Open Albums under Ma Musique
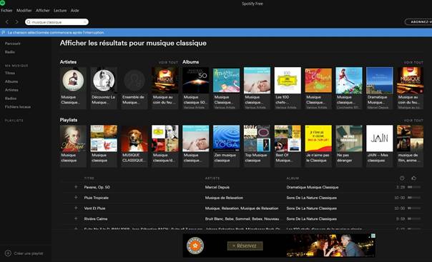This screenshot has width=432, height=262. 11,81
